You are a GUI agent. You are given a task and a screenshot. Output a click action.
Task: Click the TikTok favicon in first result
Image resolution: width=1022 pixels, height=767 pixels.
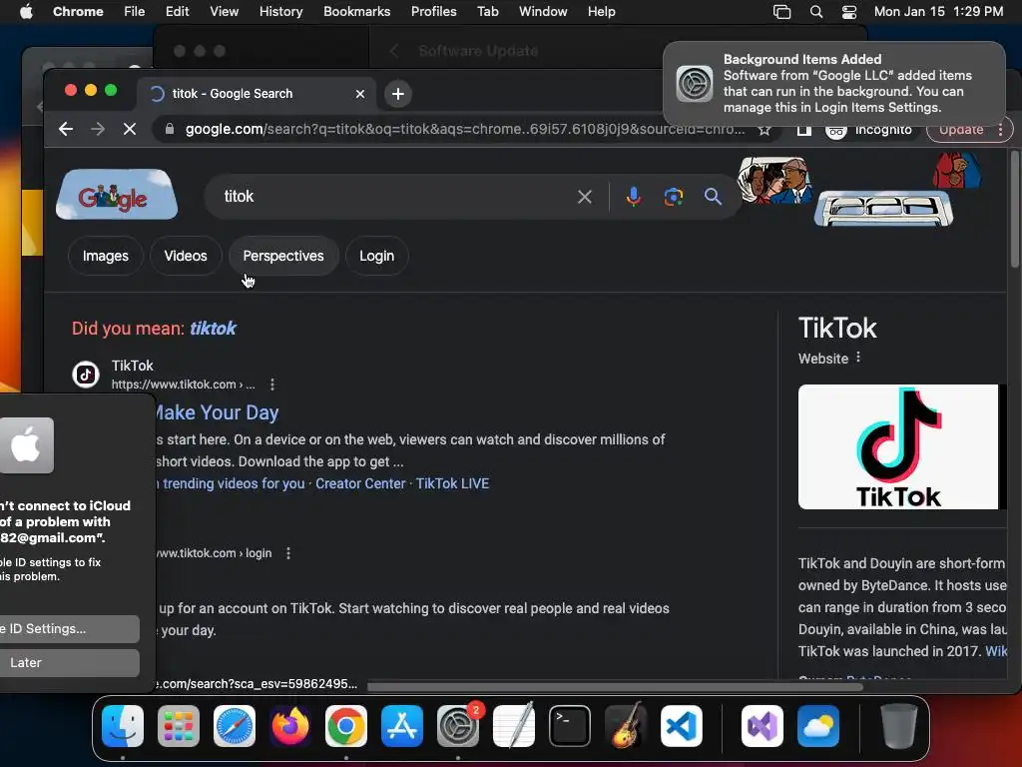point(86,375)
